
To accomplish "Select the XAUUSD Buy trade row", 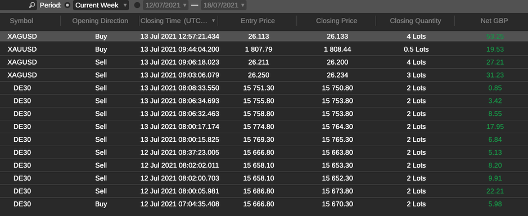I will click(264, 49).
